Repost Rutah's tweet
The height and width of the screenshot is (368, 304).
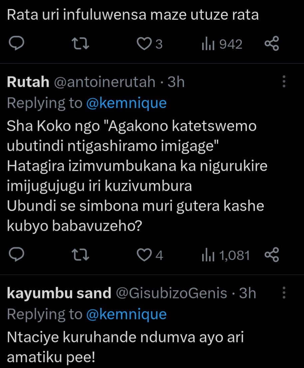click(x=80, y=255)
